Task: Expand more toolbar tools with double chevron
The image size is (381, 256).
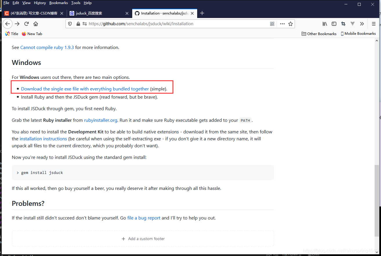Action: point(362,24)
